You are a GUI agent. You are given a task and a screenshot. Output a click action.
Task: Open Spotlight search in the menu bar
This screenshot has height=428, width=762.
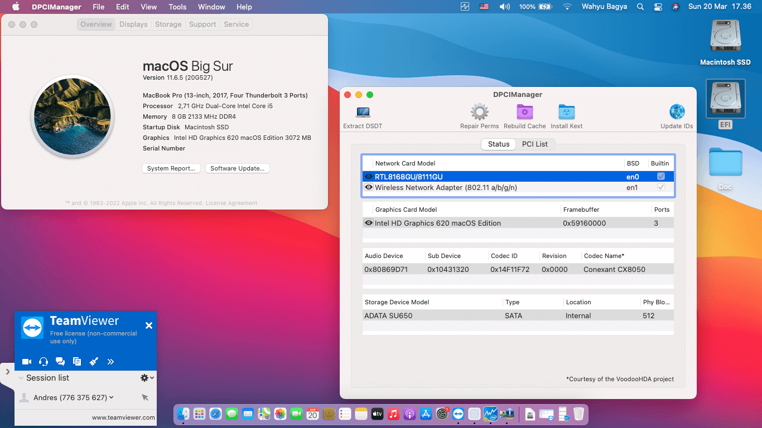(x=640, y=7)
